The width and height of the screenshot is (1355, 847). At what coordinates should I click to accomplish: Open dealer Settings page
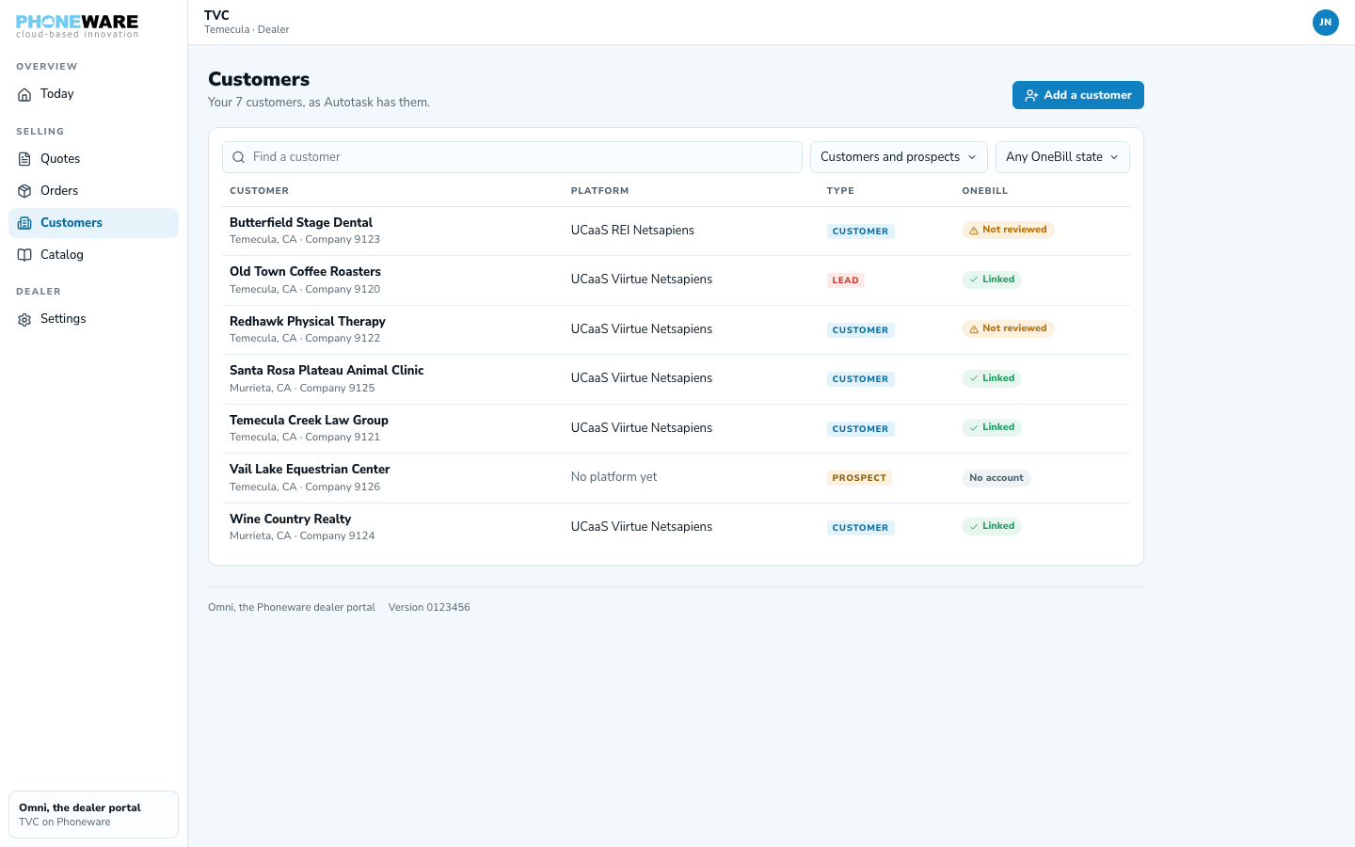pyautogui.click(x=93, y=319)
